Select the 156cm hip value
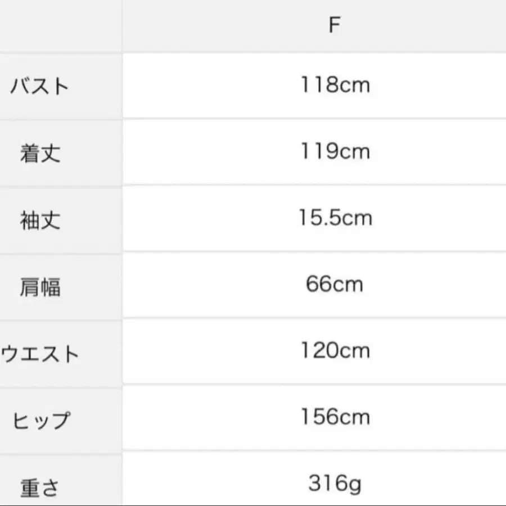 (x=335, y=417)
